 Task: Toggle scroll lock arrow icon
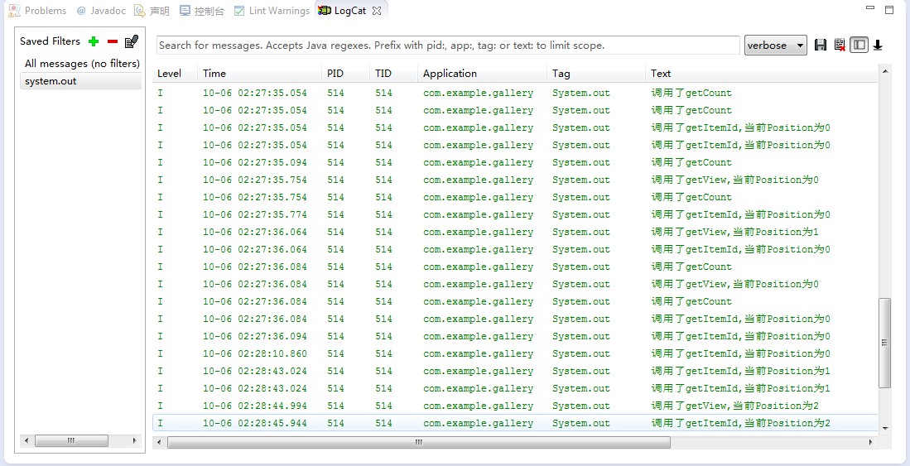pos(878,45)
